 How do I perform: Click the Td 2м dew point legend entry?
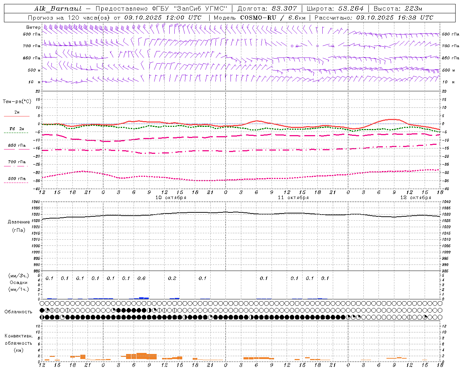click(x=17, y=129)
